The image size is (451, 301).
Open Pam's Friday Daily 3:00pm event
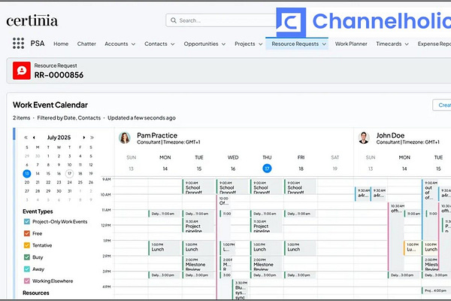301,275
